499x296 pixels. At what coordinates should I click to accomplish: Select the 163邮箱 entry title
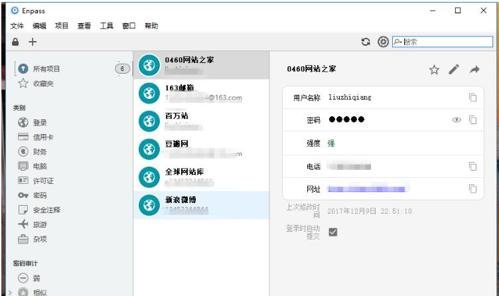pyautogui.click(x=179, y=88)
